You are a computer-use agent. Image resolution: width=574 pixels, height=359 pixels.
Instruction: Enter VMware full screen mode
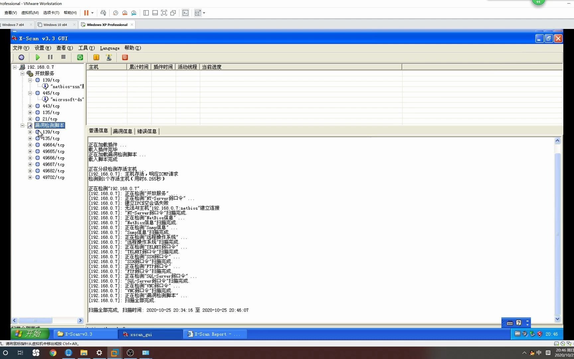(x=164, y=13)
